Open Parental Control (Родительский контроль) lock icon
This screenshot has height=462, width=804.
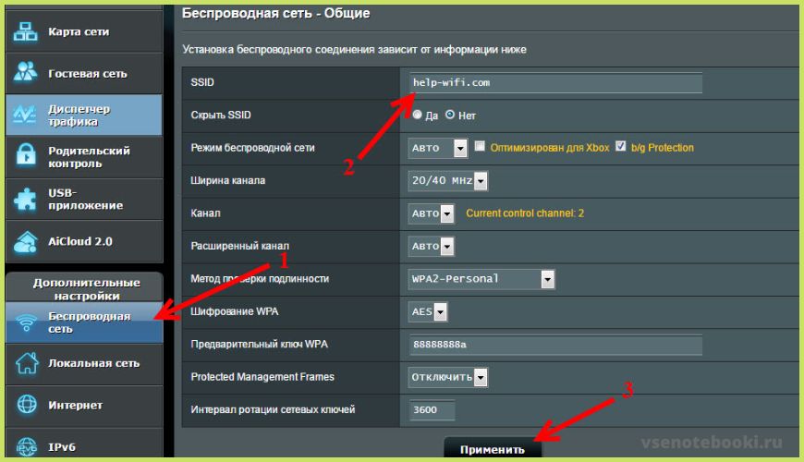point(26,156)
